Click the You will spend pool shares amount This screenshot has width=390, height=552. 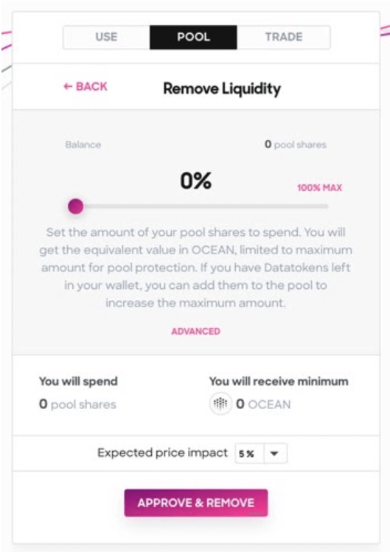[x=77, y=404]
